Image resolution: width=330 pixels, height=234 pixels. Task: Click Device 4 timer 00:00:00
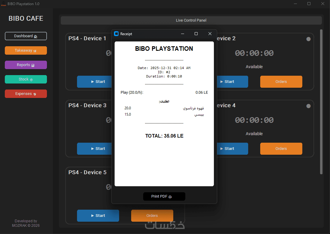[254, 120]
